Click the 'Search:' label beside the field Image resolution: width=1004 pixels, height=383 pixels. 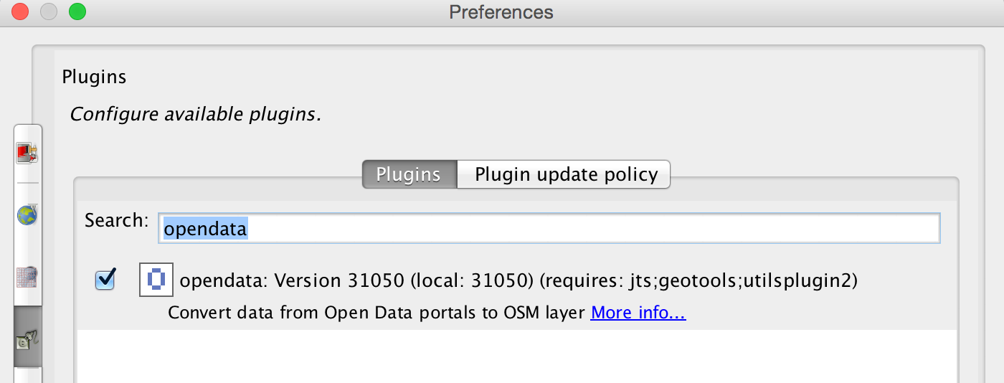(116, 220)
